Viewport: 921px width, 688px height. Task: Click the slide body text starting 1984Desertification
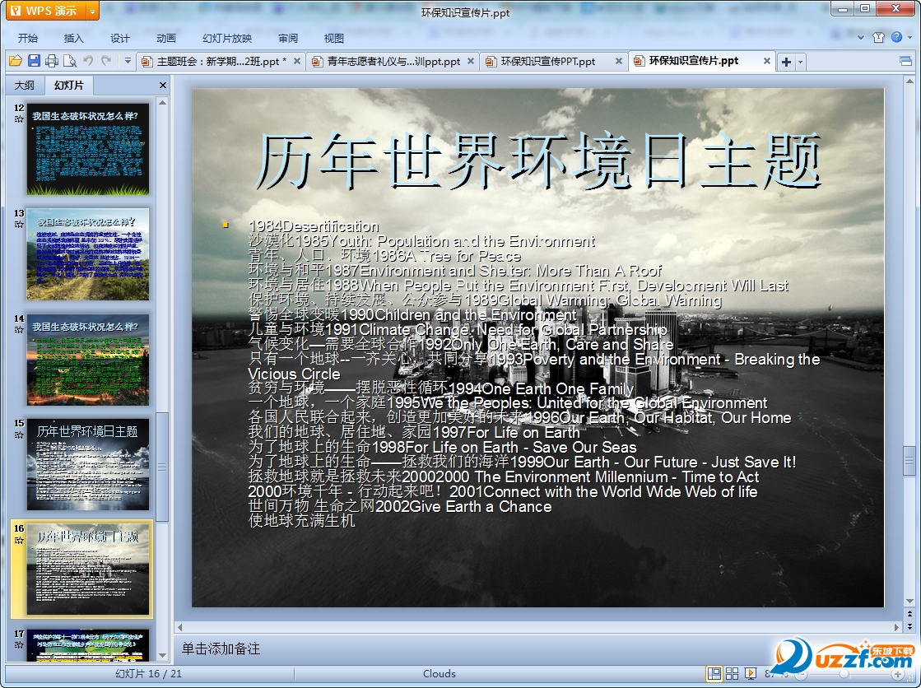[533, 373]
